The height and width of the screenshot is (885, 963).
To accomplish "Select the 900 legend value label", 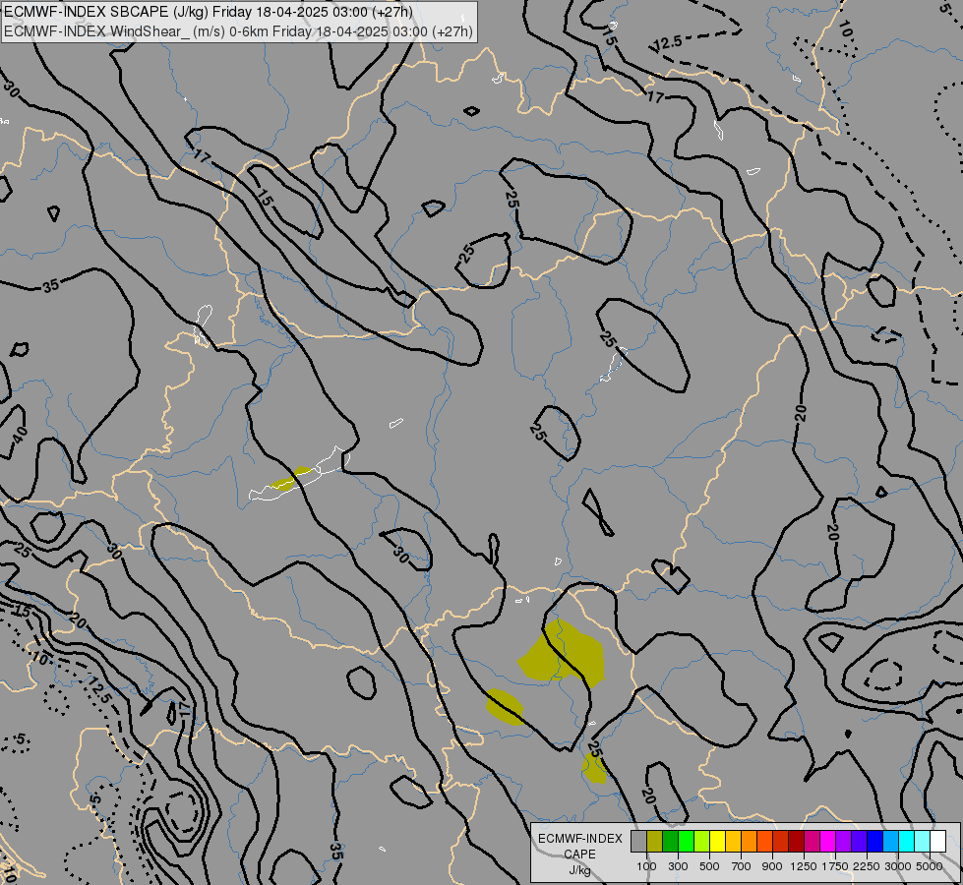I will (x=772, y=866).
